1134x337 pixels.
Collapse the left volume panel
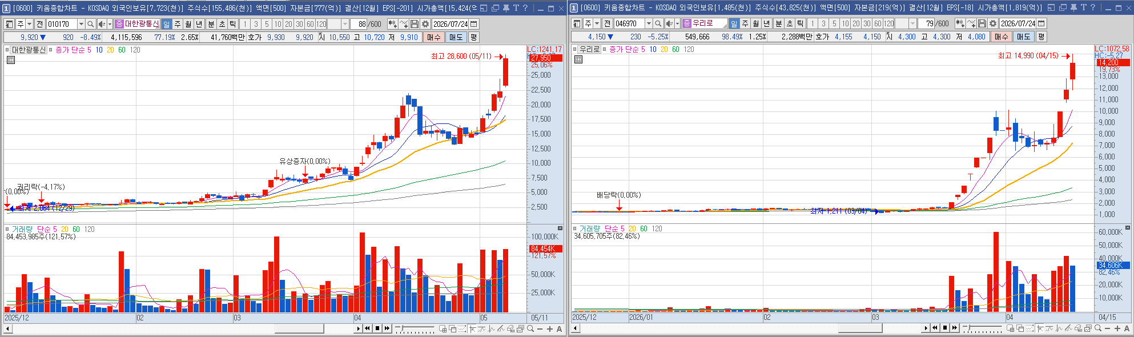[560, 228]
